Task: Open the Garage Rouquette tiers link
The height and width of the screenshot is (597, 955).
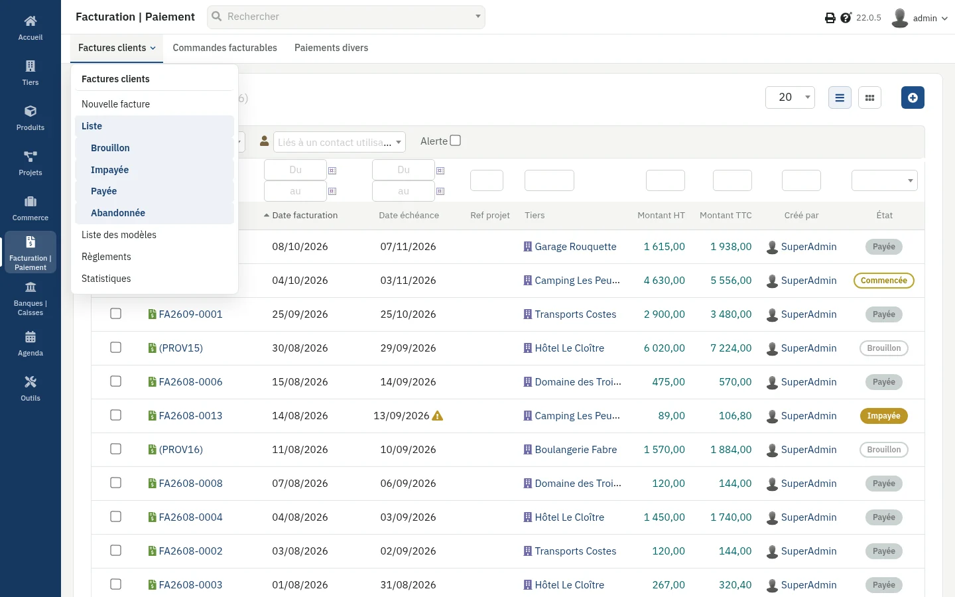Action: [576, 247]
